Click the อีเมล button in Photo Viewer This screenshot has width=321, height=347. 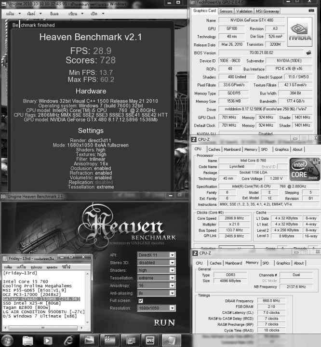(54, 13)
